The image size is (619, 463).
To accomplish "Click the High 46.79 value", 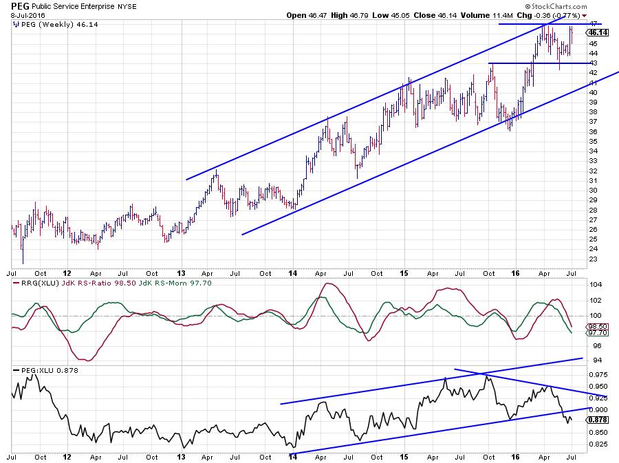I will click(350, 15).
